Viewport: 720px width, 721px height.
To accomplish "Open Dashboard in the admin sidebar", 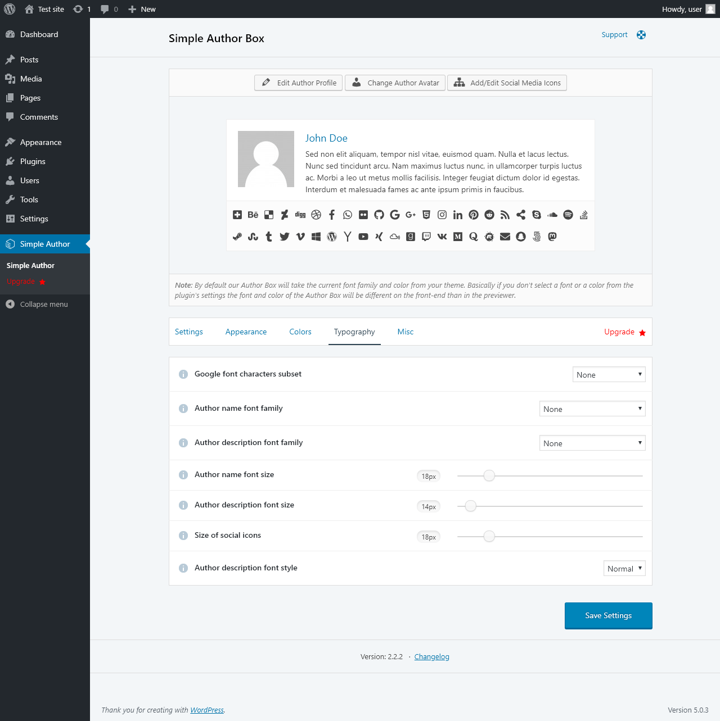I will pyautogui.click(x=45, y=34).
